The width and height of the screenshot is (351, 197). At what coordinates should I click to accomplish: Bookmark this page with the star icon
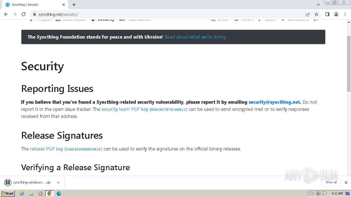316,14
